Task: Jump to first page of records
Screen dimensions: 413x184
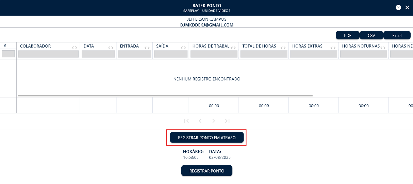Action: [x=186, y=121]
